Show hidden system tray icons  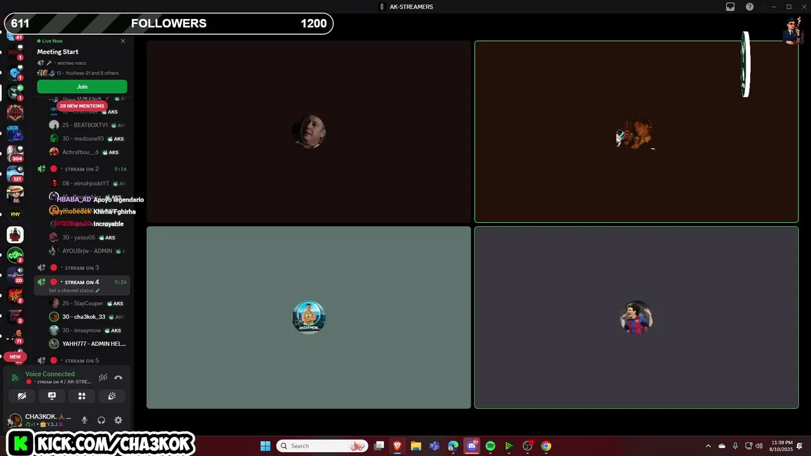tap(708, 446)
